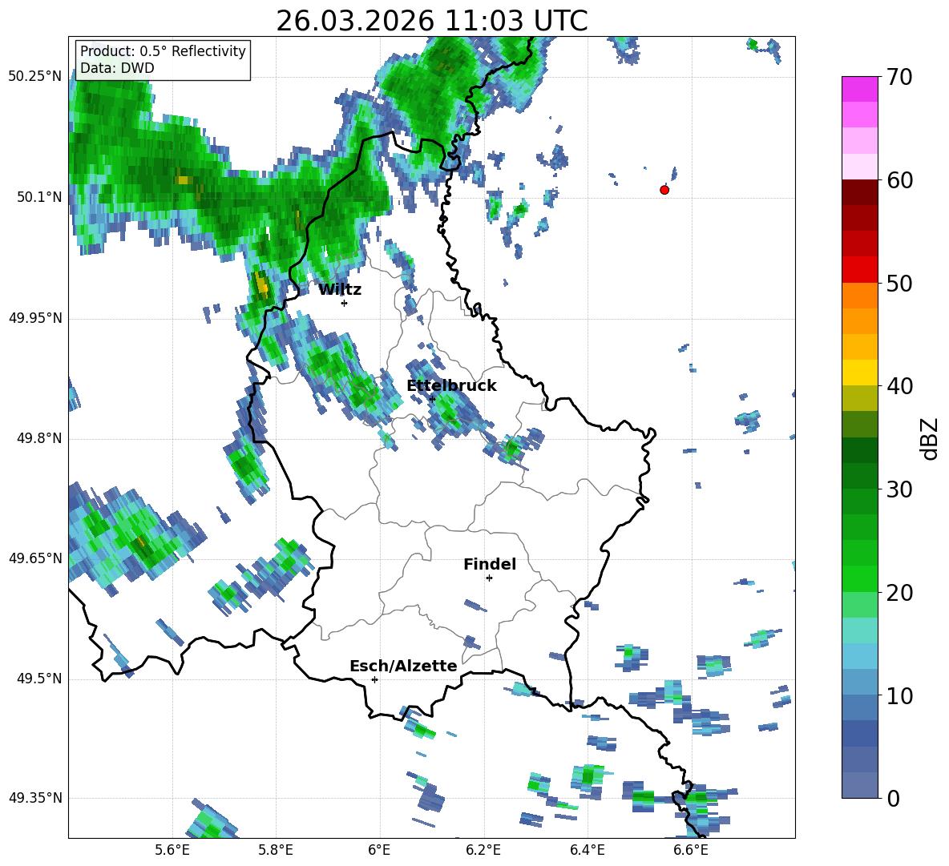
Task: Click the 6.4°E longitude label
Action: click(587, 850)
